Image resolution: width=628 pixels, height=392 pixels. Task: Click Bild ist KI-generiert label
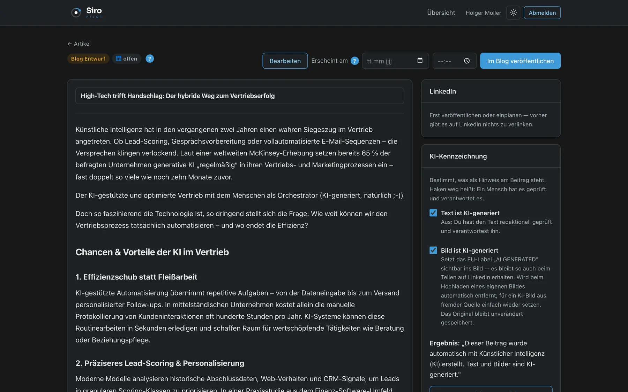(x=469, y=251)
